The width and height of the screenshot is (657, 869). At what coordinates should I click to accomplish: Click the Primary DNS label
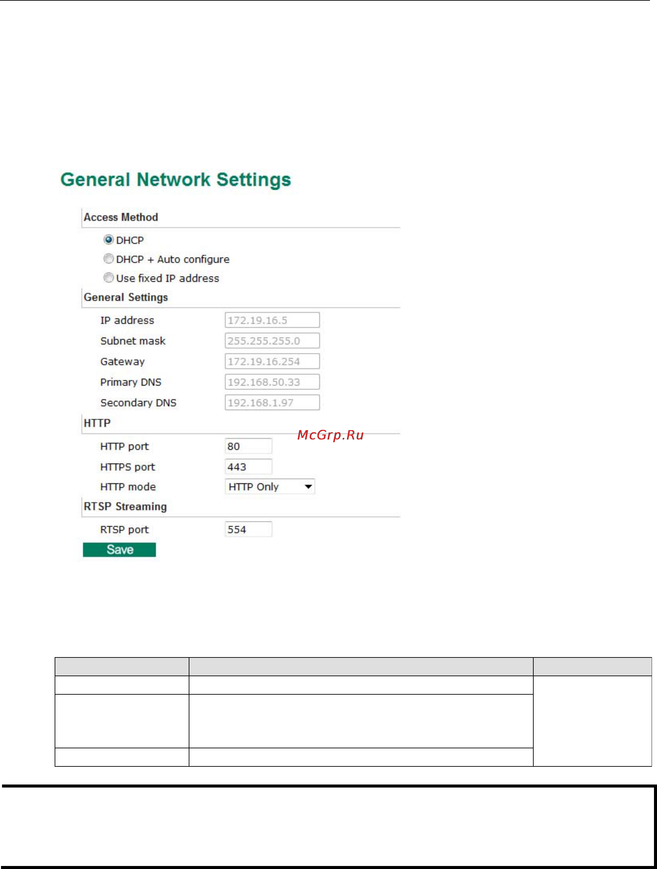point(131,382)
